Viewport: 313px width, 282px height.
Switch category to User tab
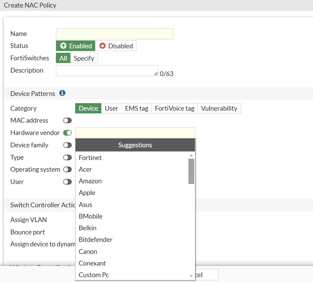(112, 108)
